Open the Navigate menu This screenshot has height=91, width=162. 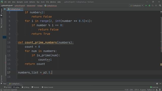[x=20, y=2]
